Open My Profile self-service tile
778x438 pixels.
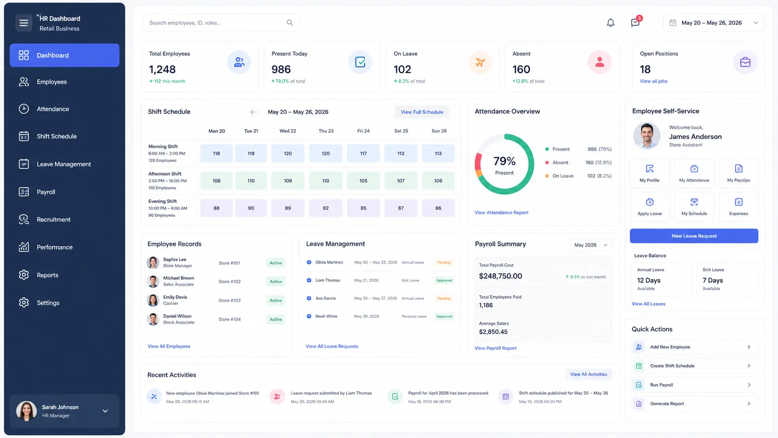650,173
